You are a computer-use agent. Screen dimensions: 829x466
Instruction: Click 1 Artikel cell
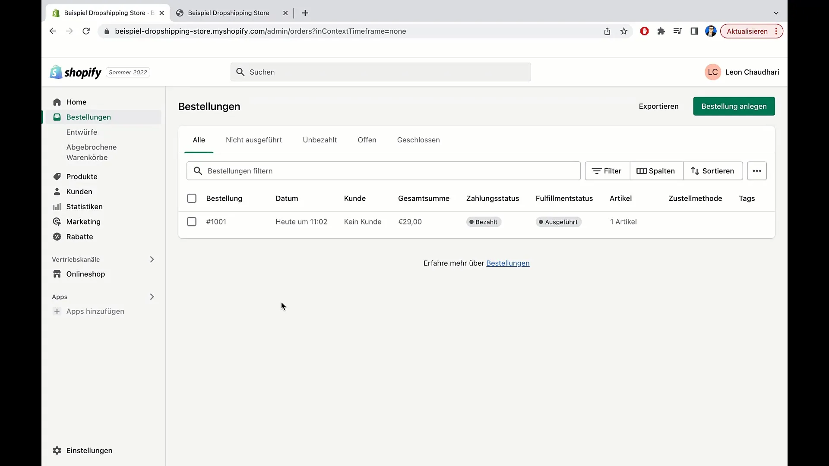(623, 222)
